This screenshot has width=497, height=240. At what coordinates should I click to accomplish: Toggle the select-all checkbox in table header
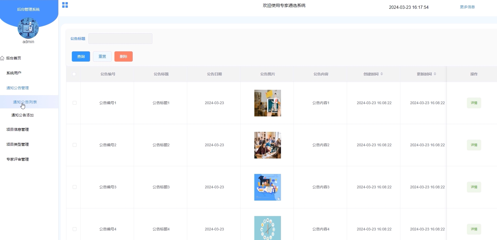(x=74, y=74)
